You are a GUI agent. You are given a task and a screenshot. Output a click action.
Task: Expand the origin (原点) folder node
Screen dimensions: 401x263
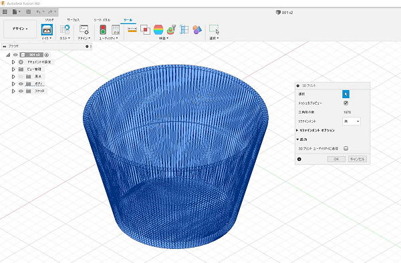pyautogui.click(x=13, y=77)
